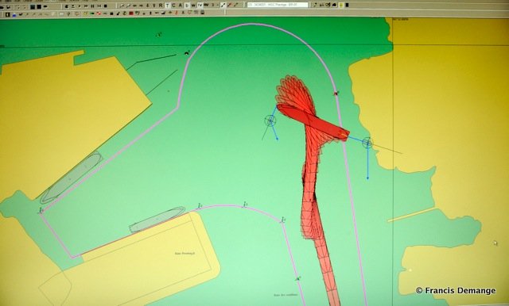This screenshot has height=306, width=509.
Task: Click the tug circle marker near eastern shore
Action: click(x=367, y=143)
